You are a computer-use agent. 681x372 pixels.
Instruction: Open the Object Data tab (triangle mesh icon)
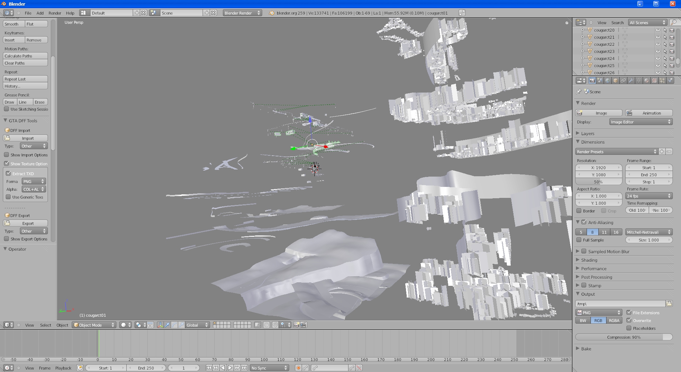(x=639, y=81)
